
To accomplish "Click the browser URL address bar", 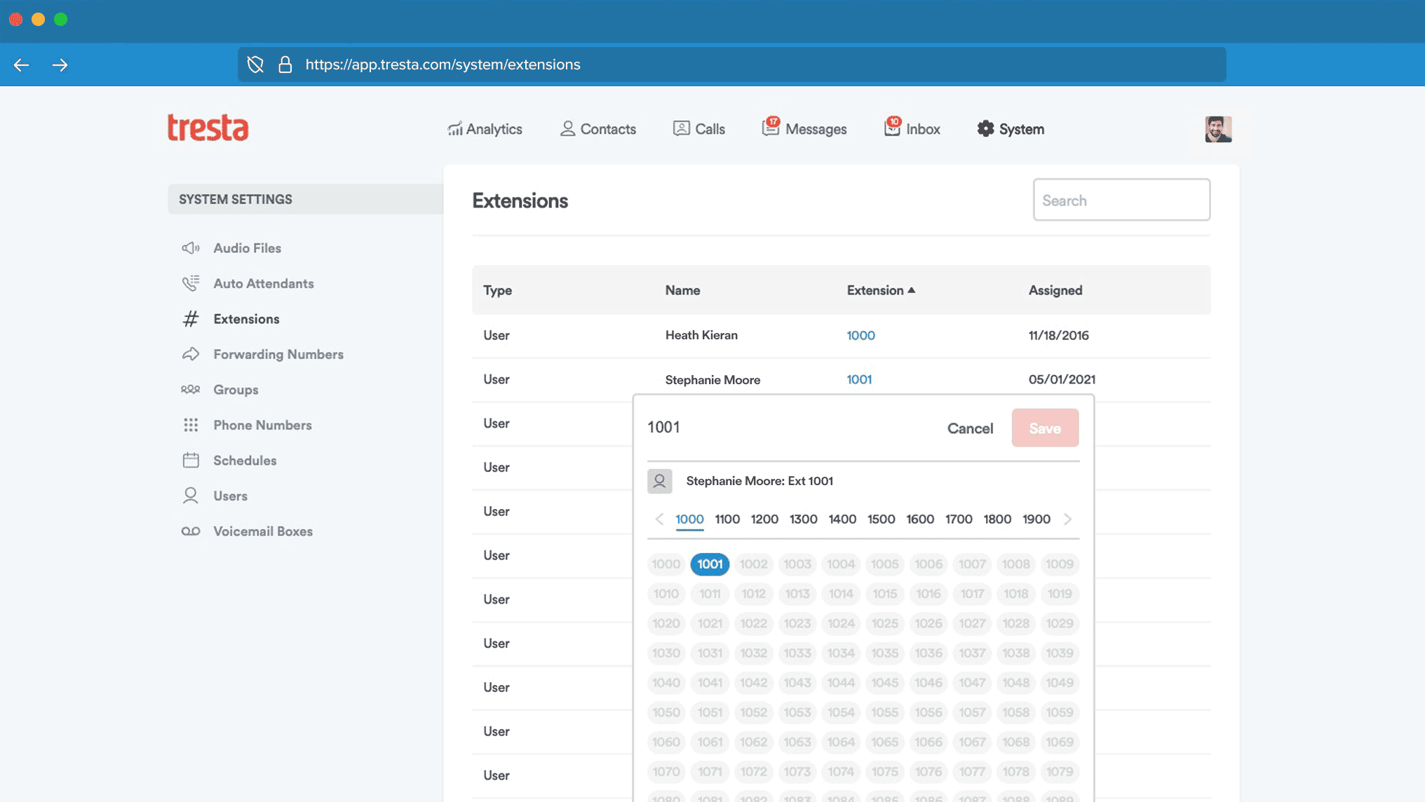I will pos(732,64).
